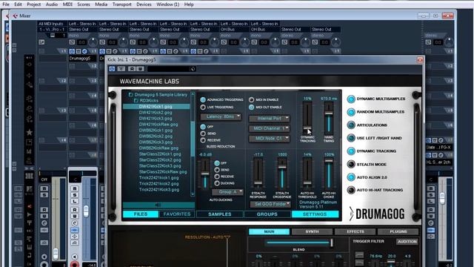Image resolution: width=474 pixels, height=267 pixels.
Task: Open the Group A dropdown
Action: [x=227, y=192]
